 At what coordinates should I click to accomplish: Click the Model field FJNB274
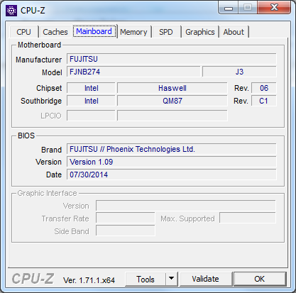(133, 72)
